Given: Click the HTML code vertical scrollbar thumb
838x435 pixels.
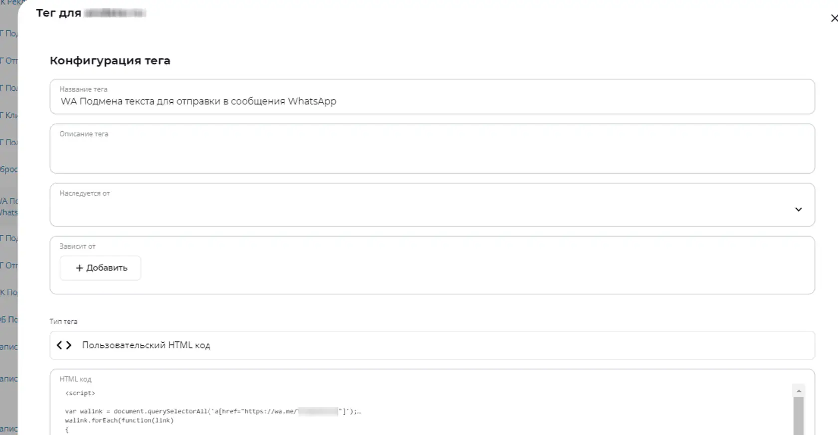Looking at the screenshot, I should pyautogui.click(x=799, y=416).
